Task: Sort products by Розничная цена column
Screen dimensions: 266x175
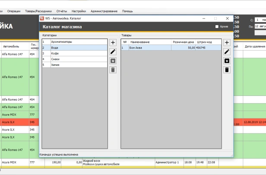Action: coord(184,42)
